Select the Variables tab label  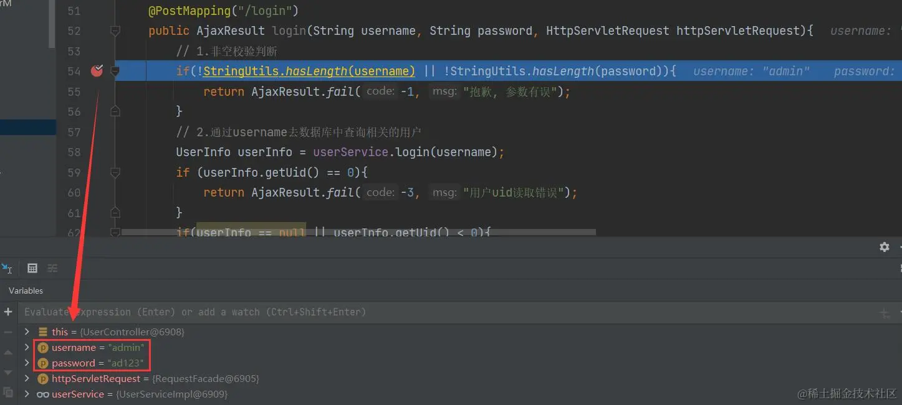click(x=26, y=291)
